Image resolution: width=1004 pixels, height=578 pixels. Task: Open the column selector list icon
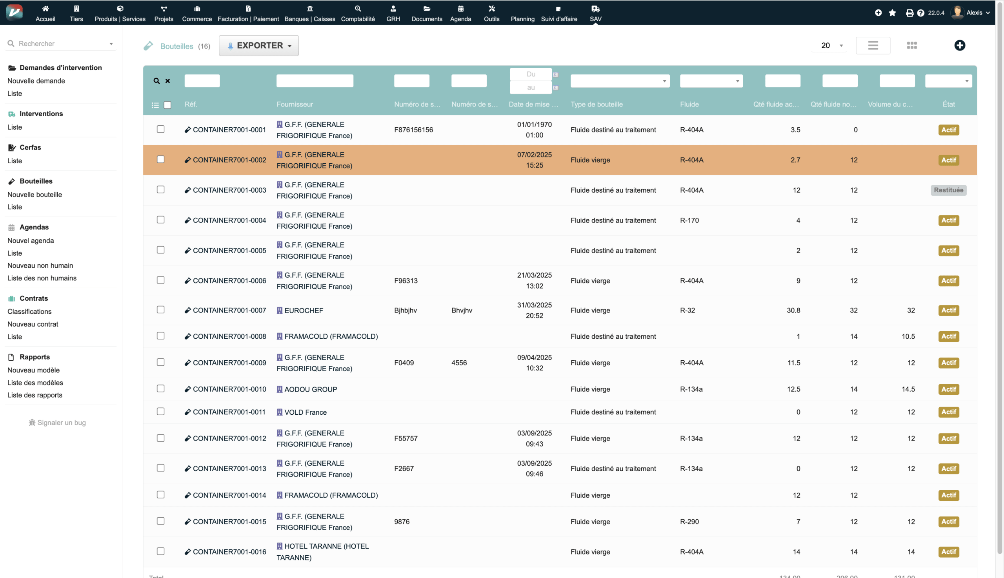[x=155, y=105]
